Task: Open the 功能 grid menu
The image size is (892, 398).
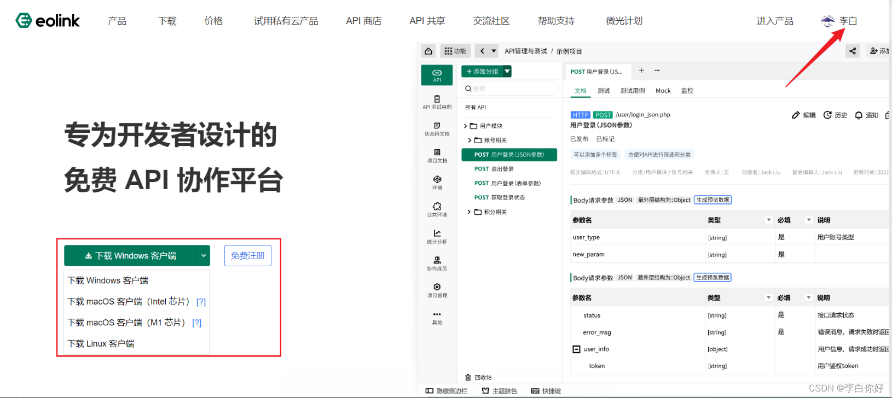Action: [x=455, y=51]
